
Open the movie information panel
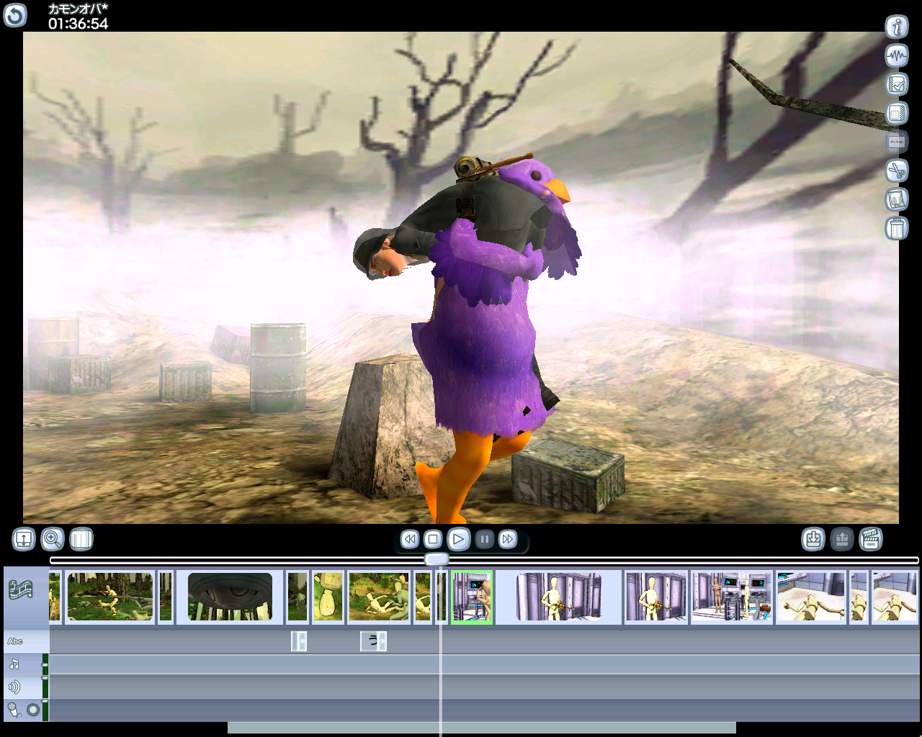(896, 27)
